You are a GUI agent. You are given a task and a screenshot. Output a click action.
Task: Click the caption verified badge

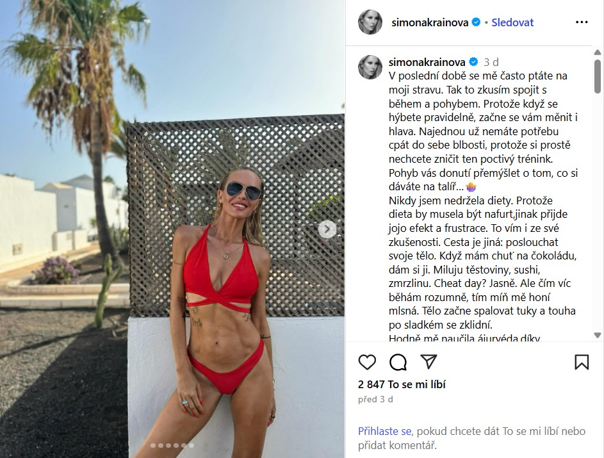(x=473, y=62)
